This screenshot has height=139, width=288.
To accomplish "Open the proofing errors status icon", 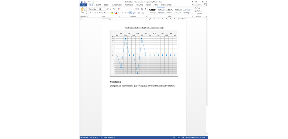I will click(x=101, y=137).
